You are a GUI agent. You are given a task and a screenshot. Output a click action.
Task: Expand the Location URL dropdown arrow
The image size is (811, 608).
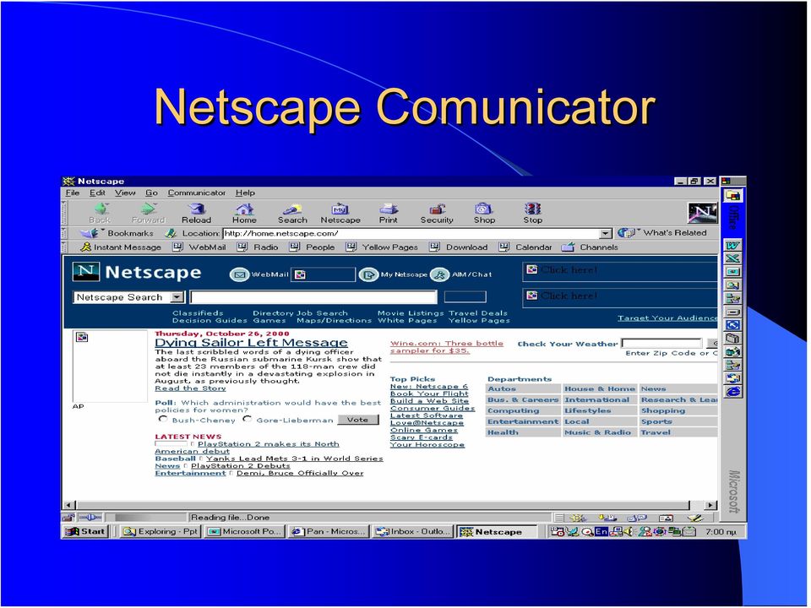606,234
